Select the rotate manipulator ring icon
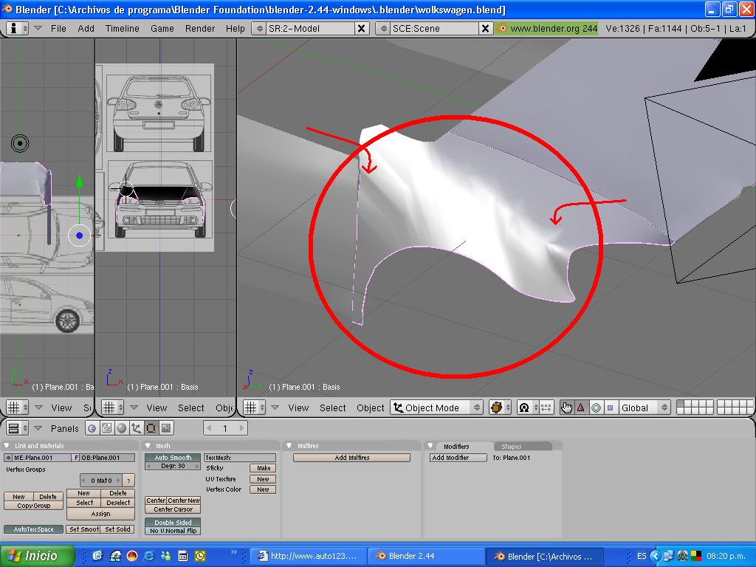Image resolution: width=756 pixels, height=567 pixels. click(596, 408)
